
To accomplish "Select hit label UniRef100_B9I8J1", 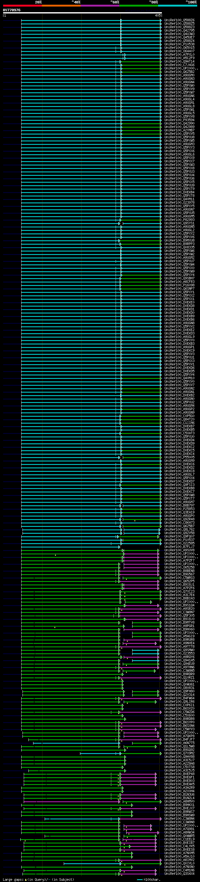I will (x=179, y=584).
